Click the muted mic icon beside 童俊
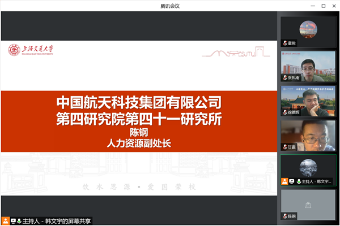340x226 pixels. (286, 43)
